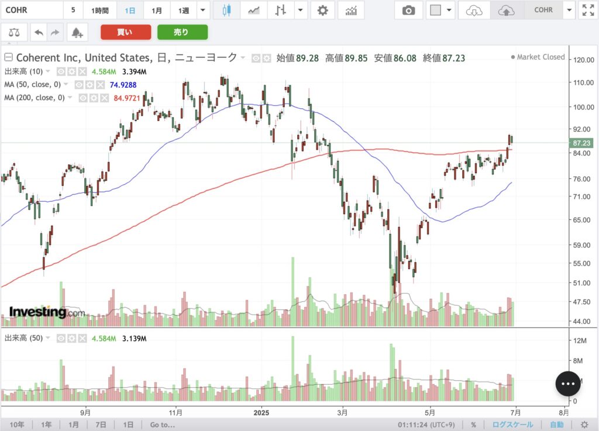Click the 01:11:24 (UTC+9) timezone clock
This screenshot has height=431, width=599.
(x=426, y=425)
